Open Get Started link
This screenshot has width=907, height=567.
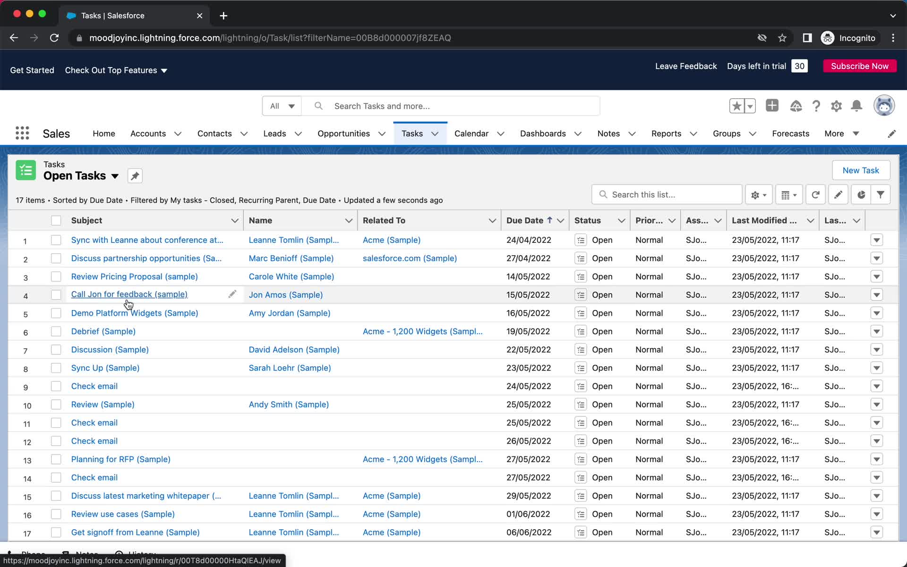point(32,70)
